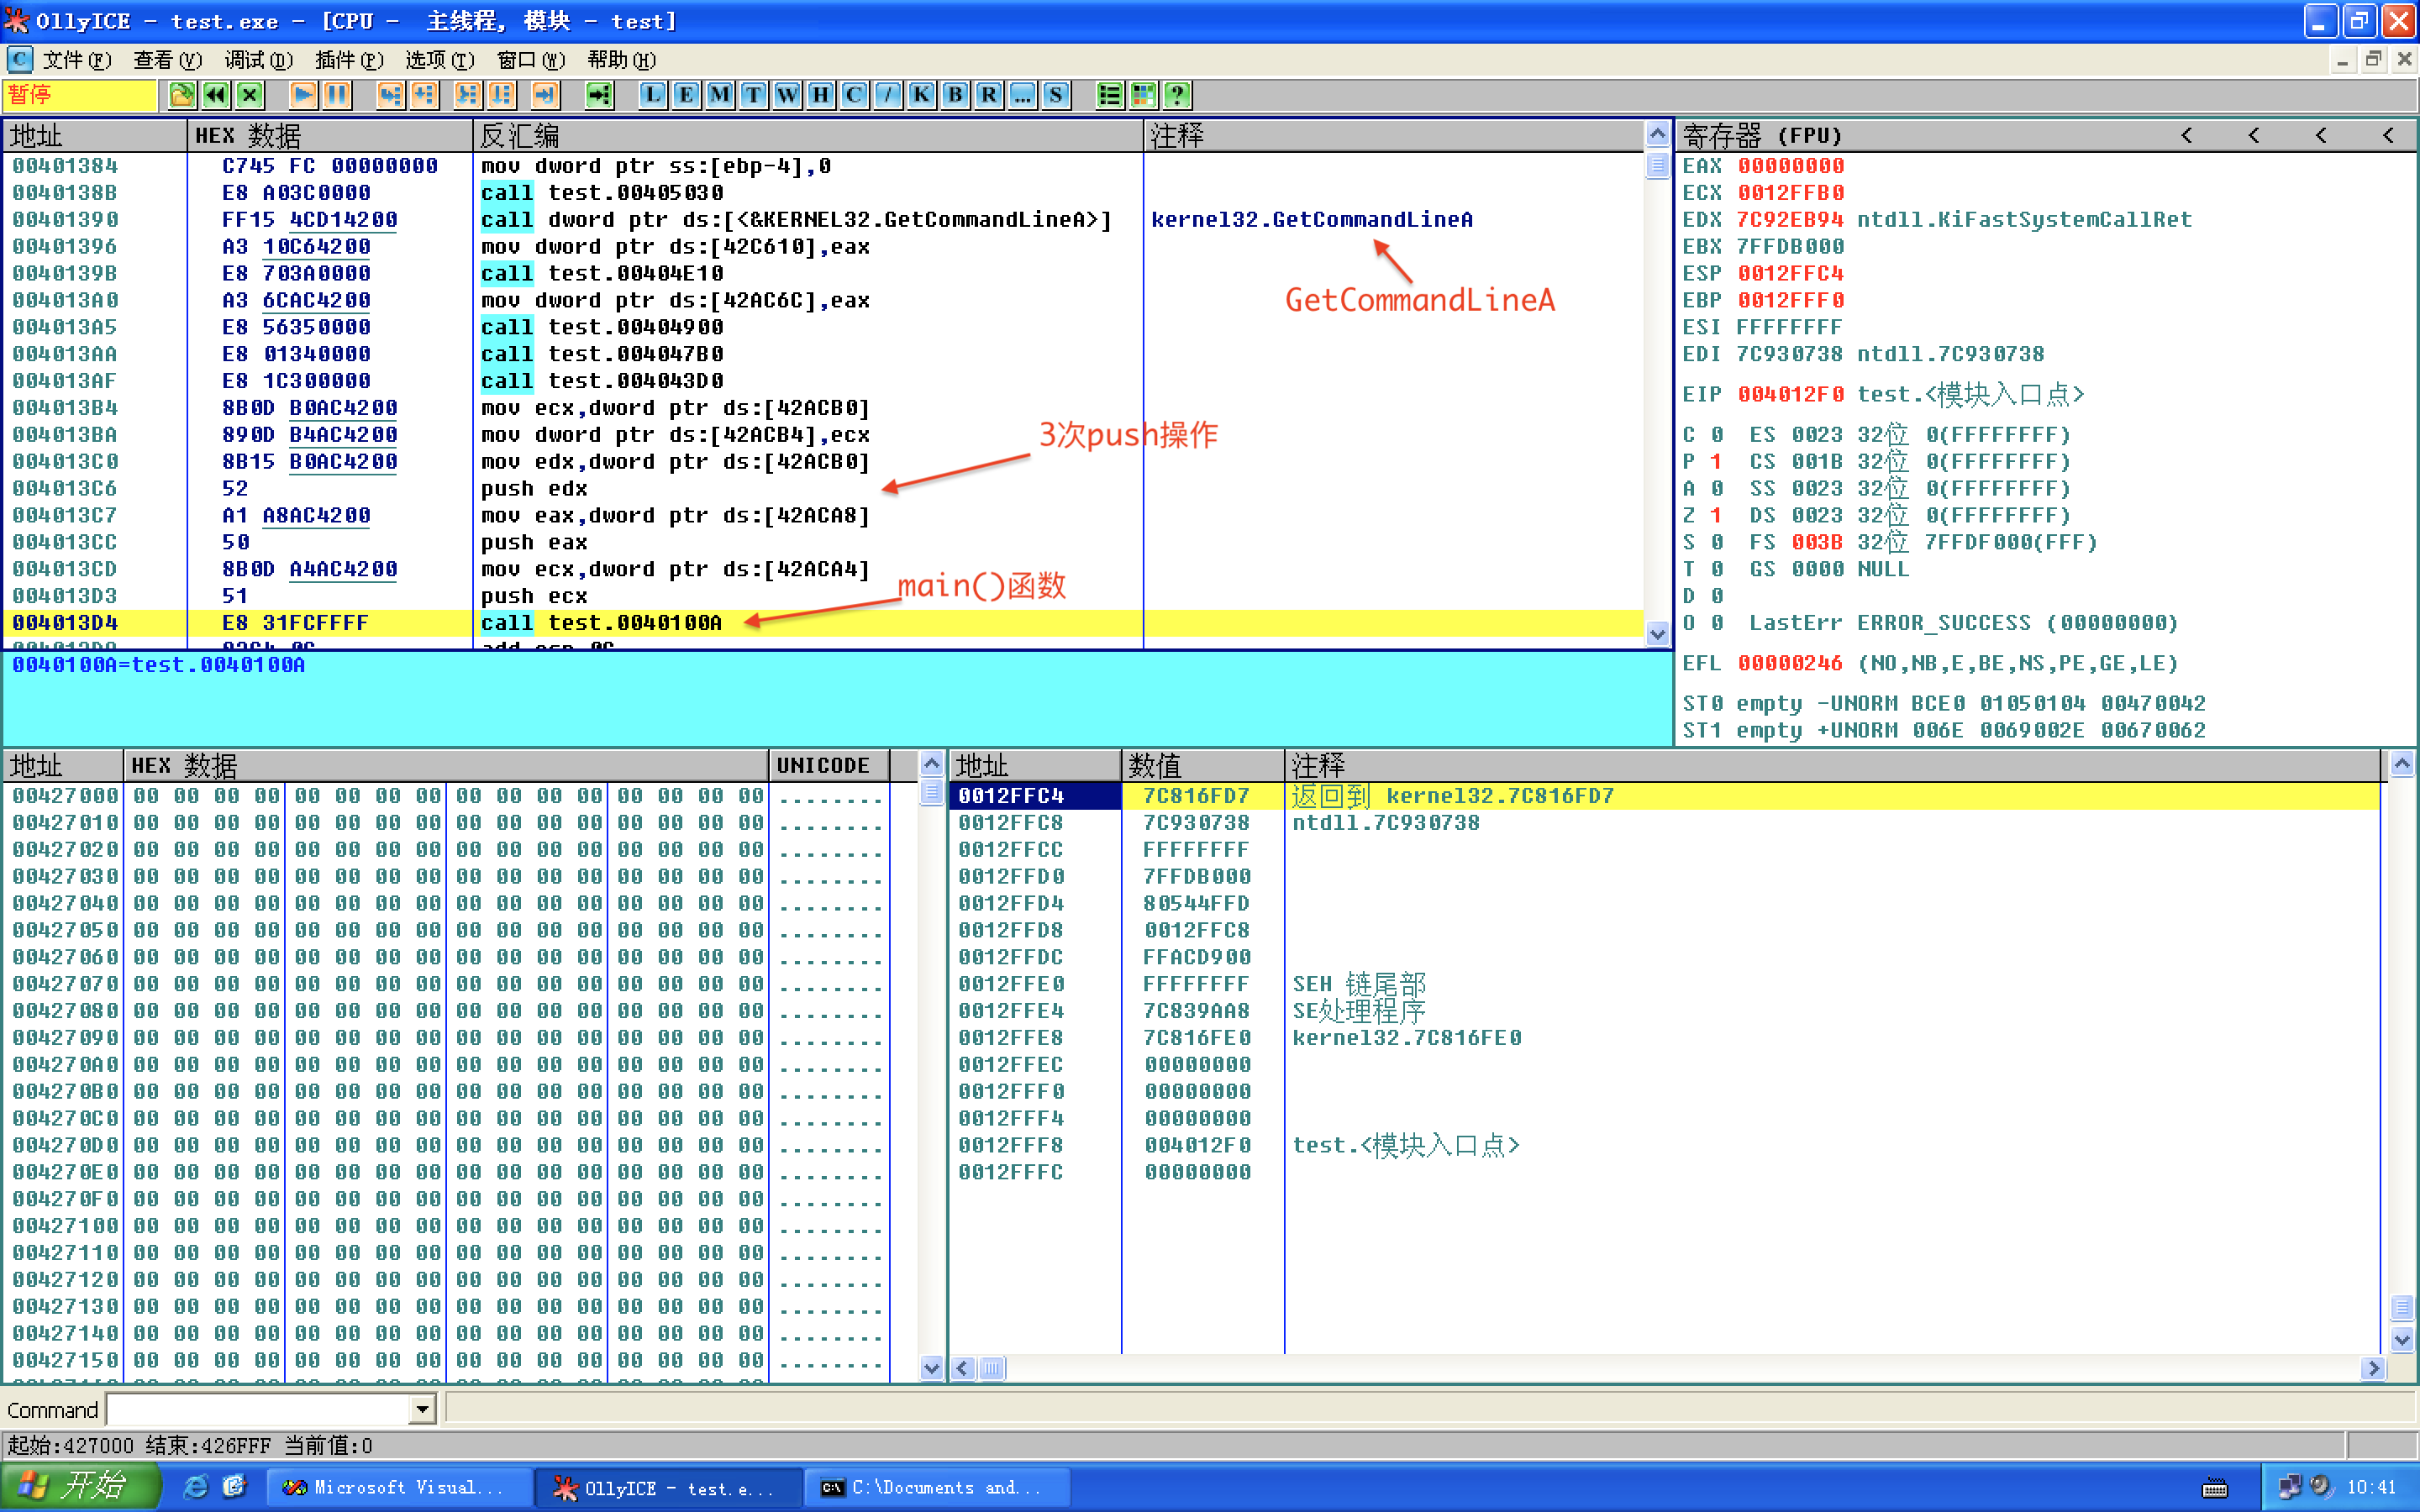
Task: Show Executable modules window (E)
Action: 686,95
